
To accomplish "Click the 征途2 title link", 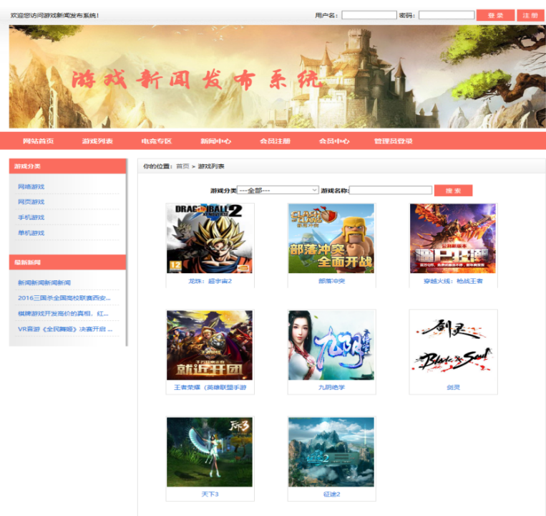I will click(331, 494).
